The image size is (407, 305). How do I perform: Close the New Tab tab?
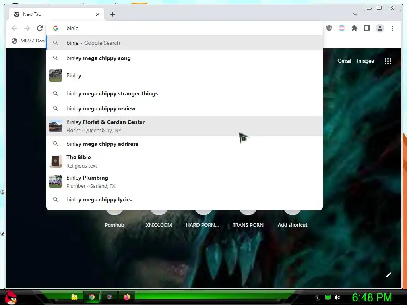tap(98, 14)
